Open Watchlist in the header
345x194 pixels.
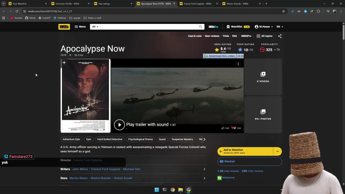click(x=238, y=27)
